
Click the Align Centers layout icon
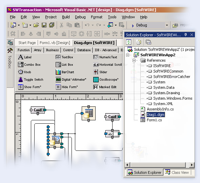point(31,34)
